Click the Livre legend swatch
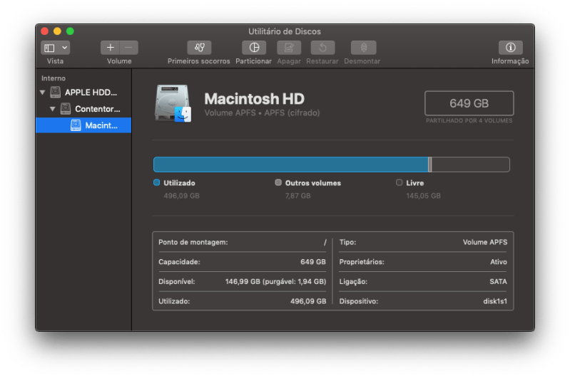The width and height of the screenshot is (570, 378). pyautogui.click(x=399, y=182)
